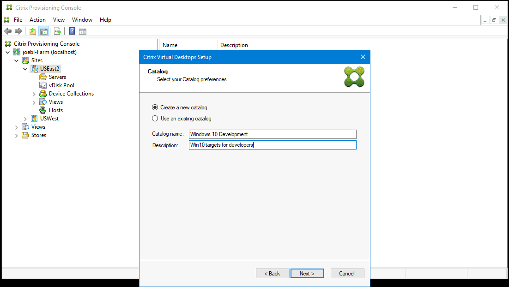This screenshot has width=509, height=287.
Task: Click the forward navigation arrow
Action: point(18,31)
